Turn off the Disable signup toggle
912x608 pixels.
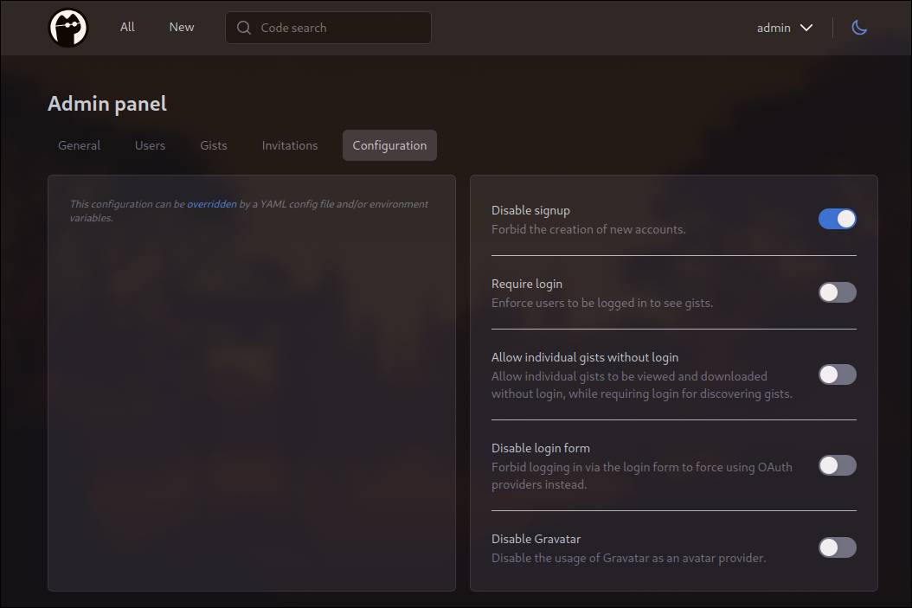tap(837, 219)
